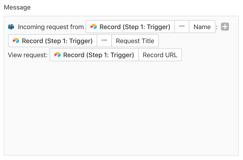
Task: Expand the ellipsis in Request Title token
Action: point(104,41)
